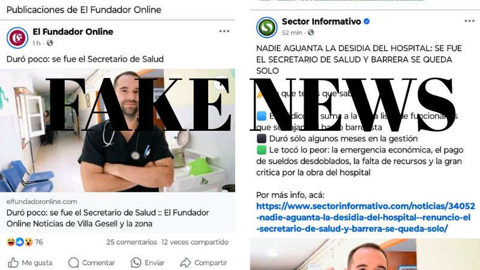
Task: Open 12 veces compartido list
Action: (195, 242)
